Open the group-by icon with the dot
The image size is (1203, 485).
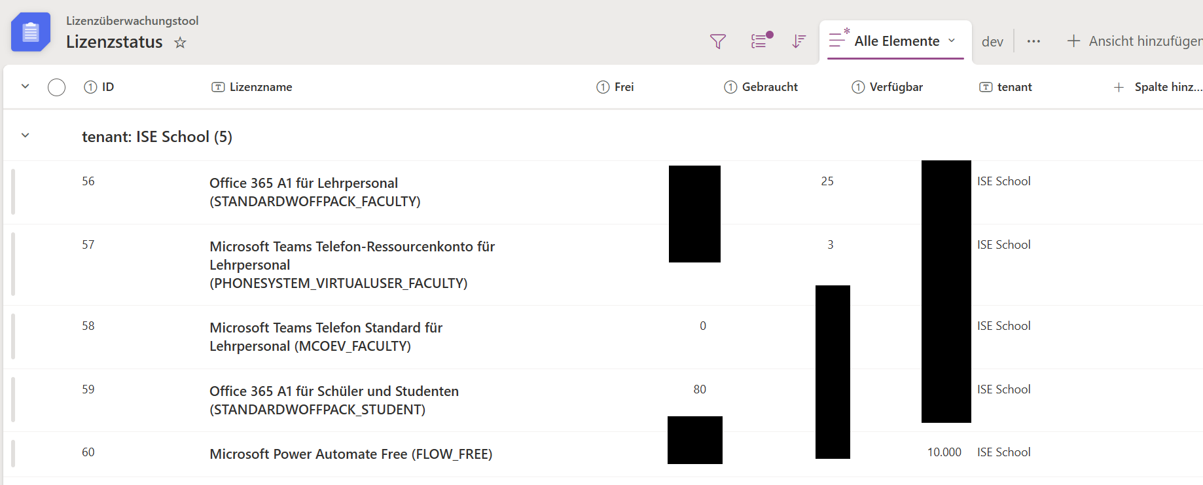(761, 41)
